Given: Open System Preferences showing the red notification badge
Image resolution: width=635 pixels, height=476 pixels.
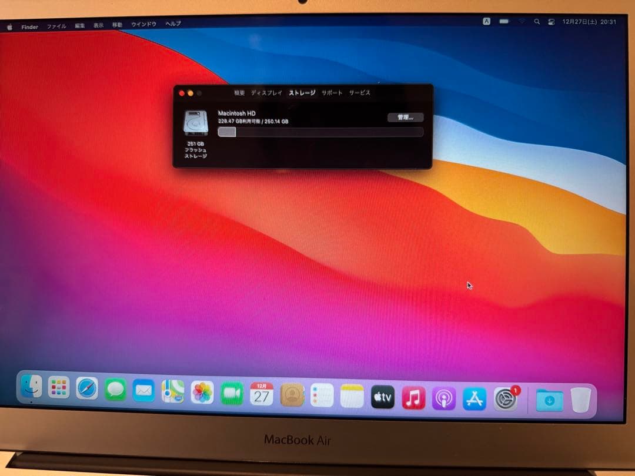Looking at the screenshot, I should click(x=504, y=397).
